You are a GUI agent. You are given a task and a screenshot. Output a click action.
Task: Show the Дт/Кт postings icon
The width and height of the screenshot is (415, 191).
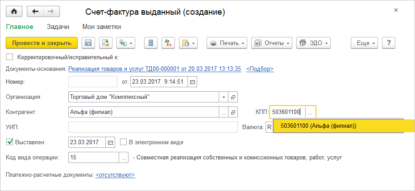point(168,43)
